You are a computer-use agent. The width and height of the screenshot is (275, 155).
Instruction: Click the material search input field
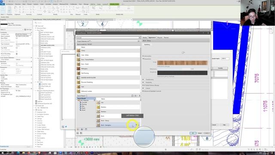pyautogui.click(x=107, y=37)
